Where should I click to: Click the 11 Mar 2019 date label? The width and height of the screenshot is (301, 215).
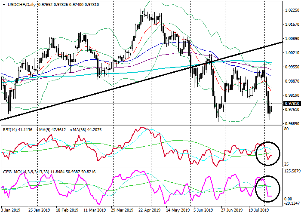tap(94, 211)
